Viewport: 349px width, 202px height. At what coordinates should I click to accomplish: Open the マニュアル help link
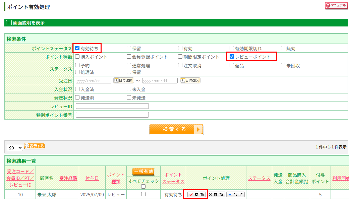tap(336, 5)
